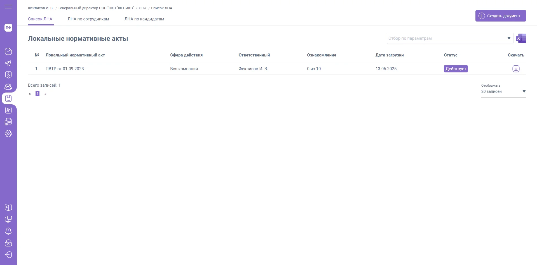Switch to 'ЛНА по сотрудникам' tab
Screen dimensions: 537x265
pos(88,19)
